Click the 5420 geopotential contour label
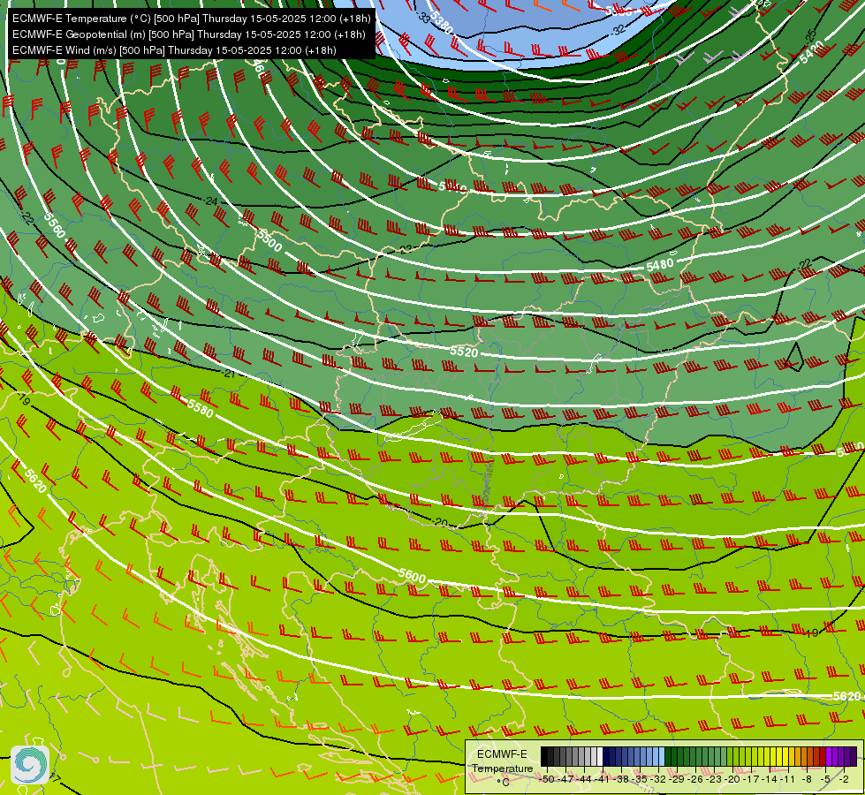Screen dimensions: 865x795 point(811,52)
